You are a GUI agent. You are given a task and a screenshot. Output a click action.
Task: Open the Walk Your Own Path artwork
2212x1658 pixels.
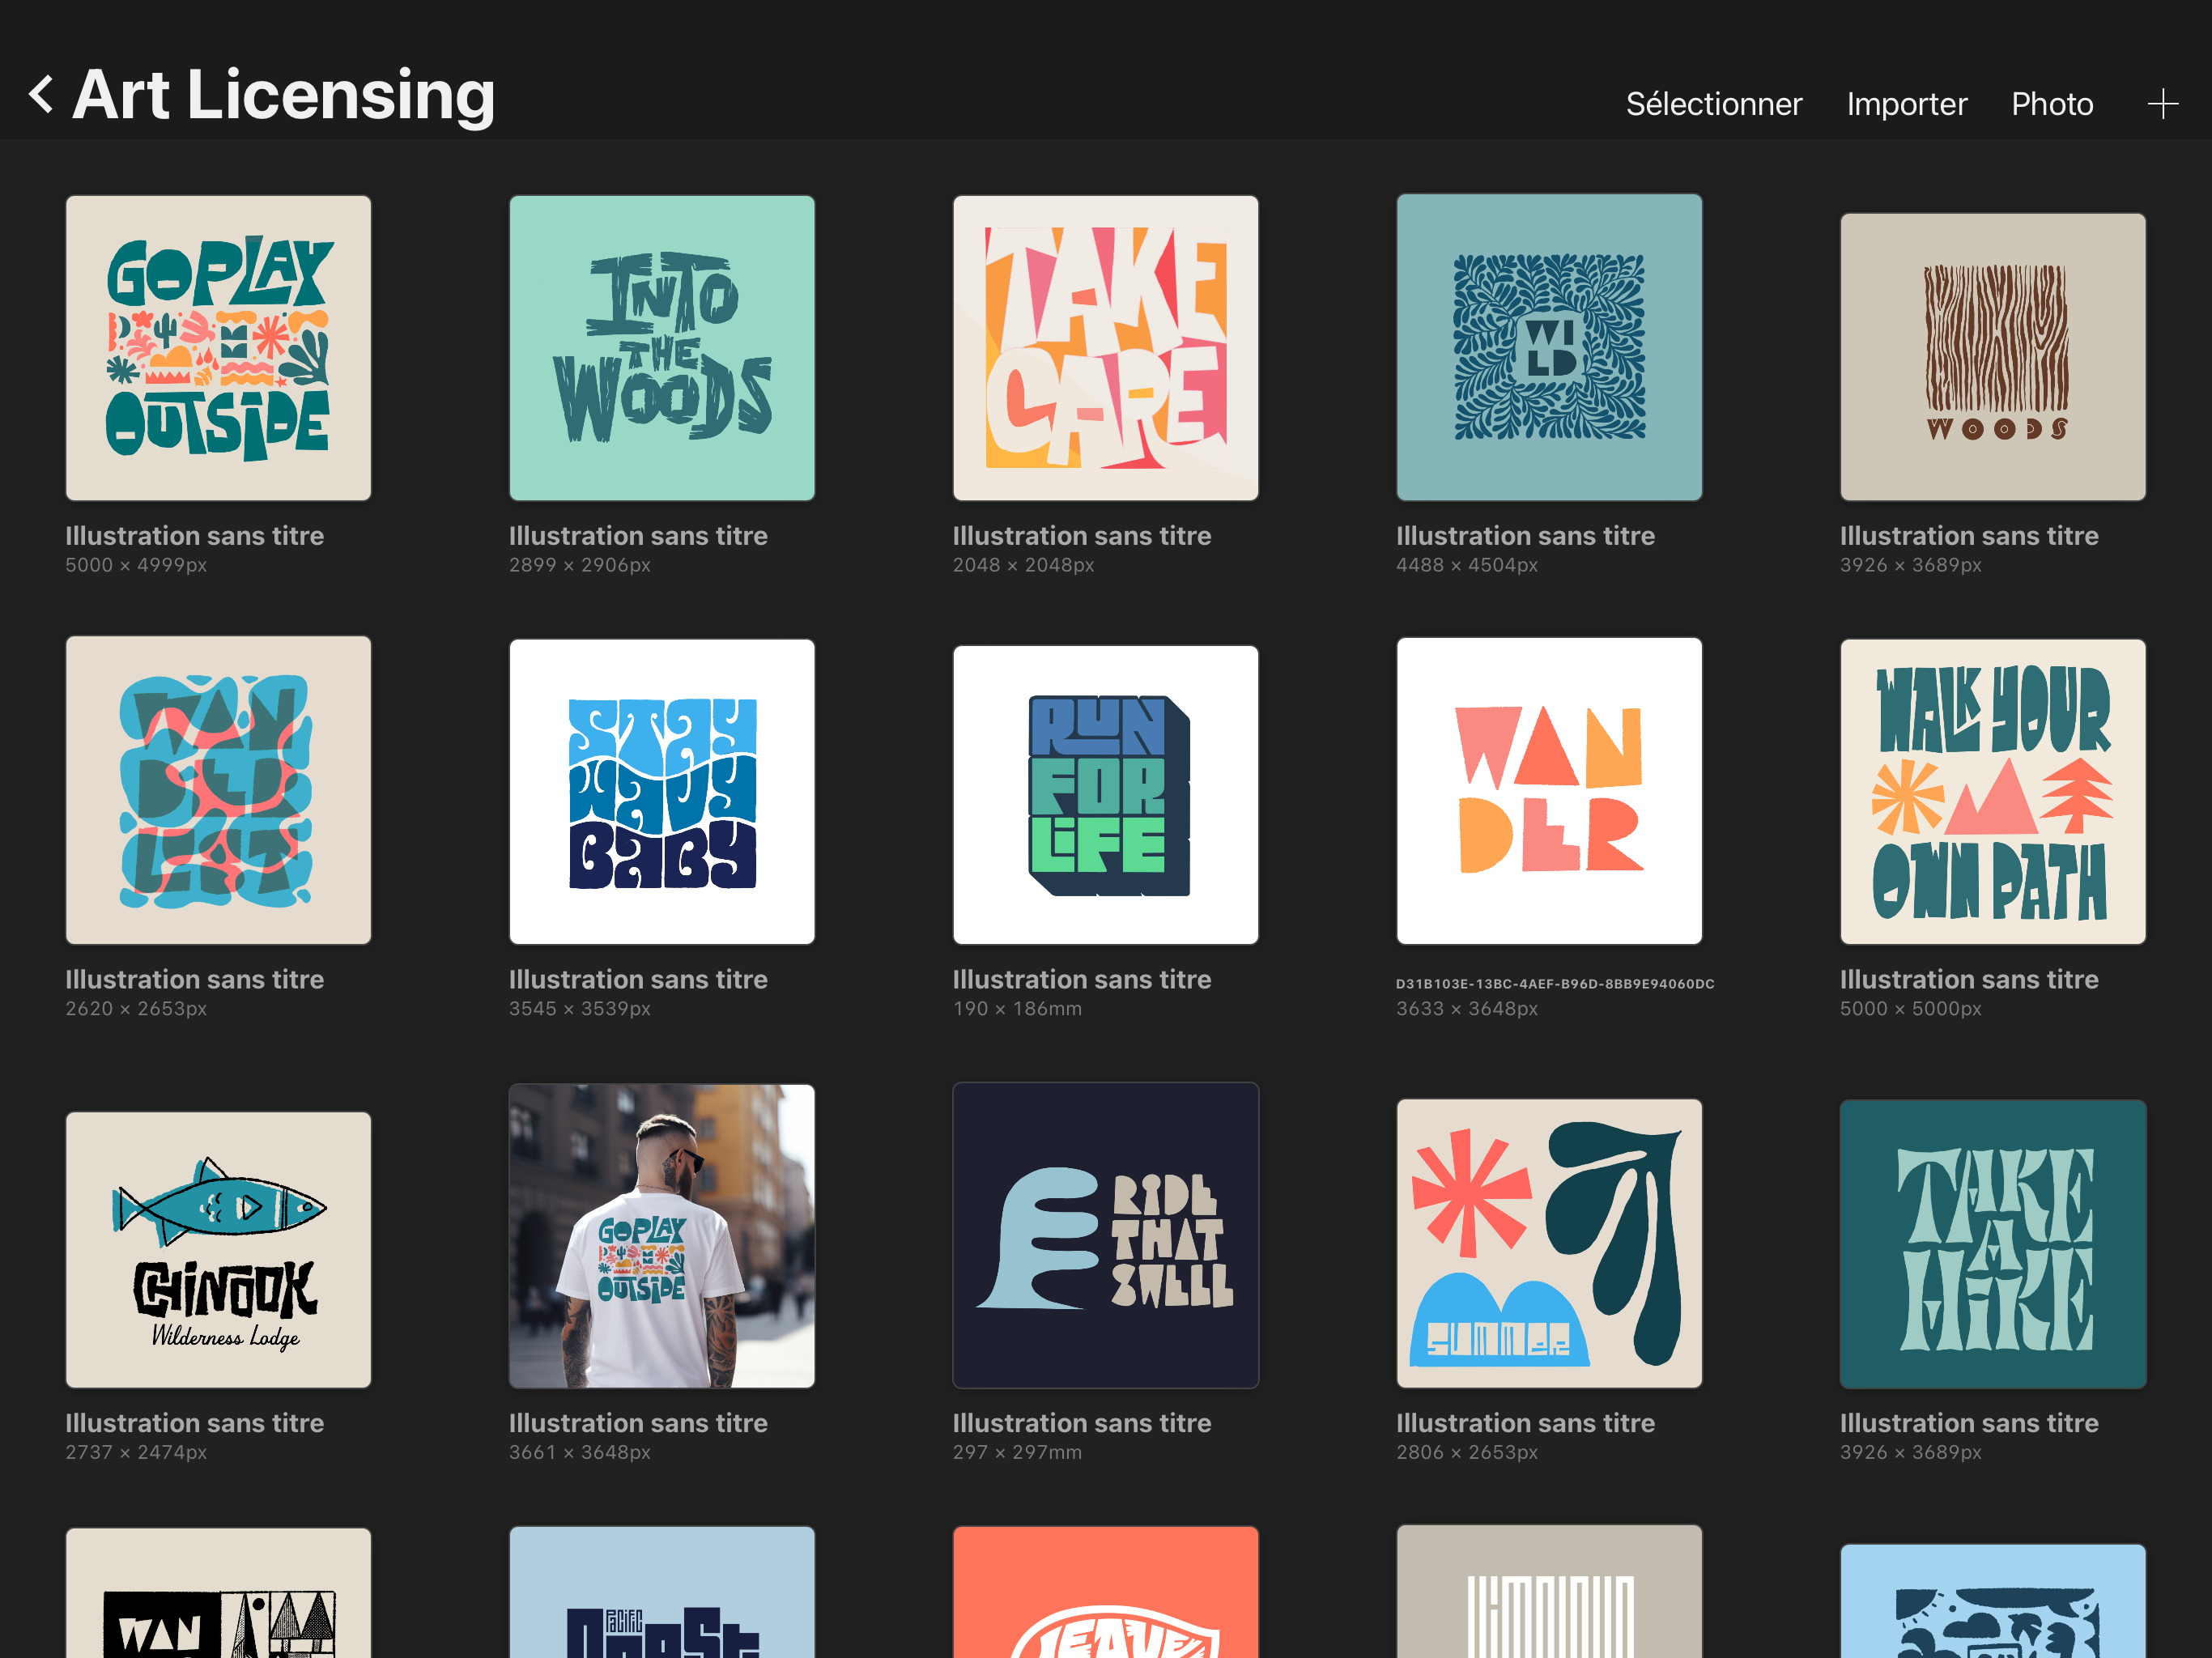[1992, 792]
